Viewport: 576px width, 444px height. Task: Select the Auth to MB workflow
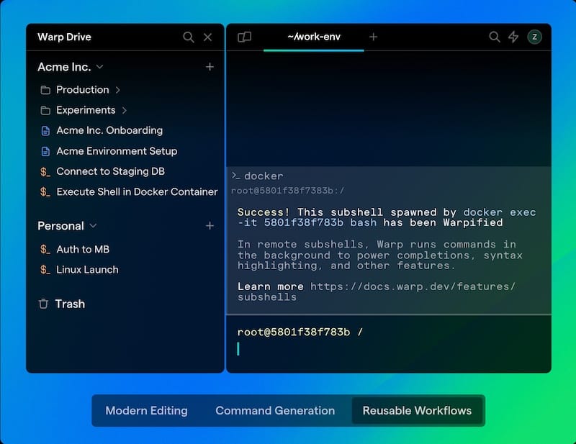(x=83, y=250)
